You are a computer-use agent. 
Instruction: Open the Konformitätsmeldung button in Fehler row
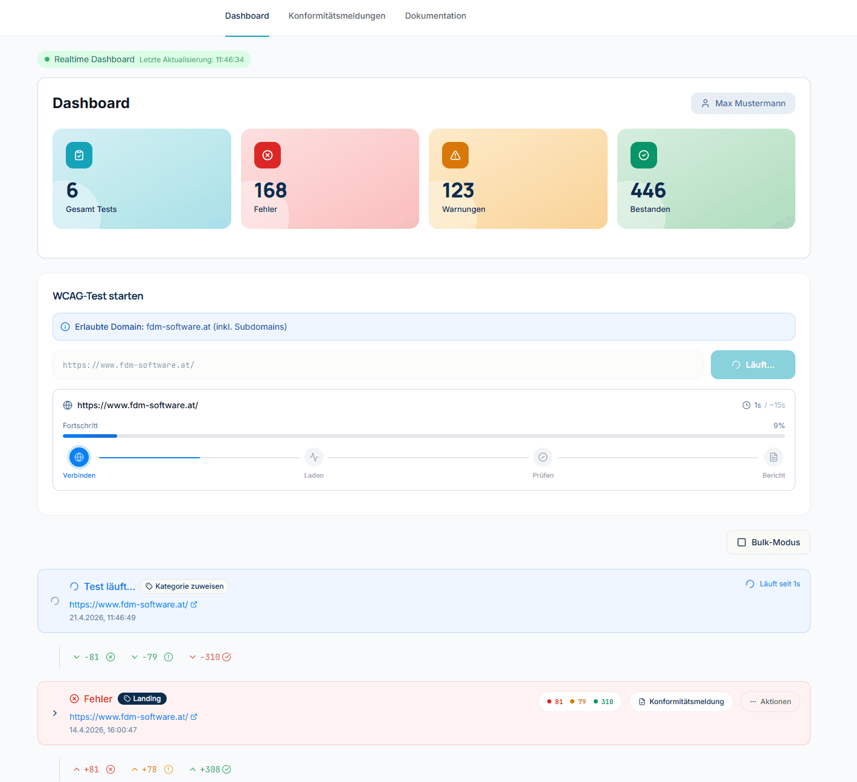point(681,702)
